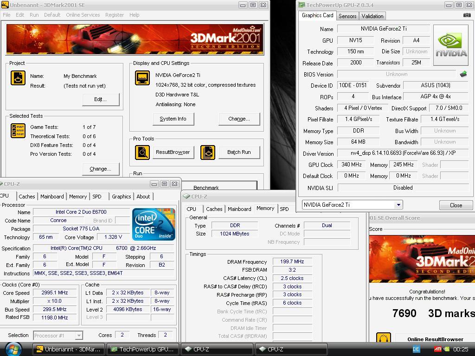Screen dimensions: 475x356
Task: Open the Edit menu in 3DMark2001
Action: (x=20, y=15)
